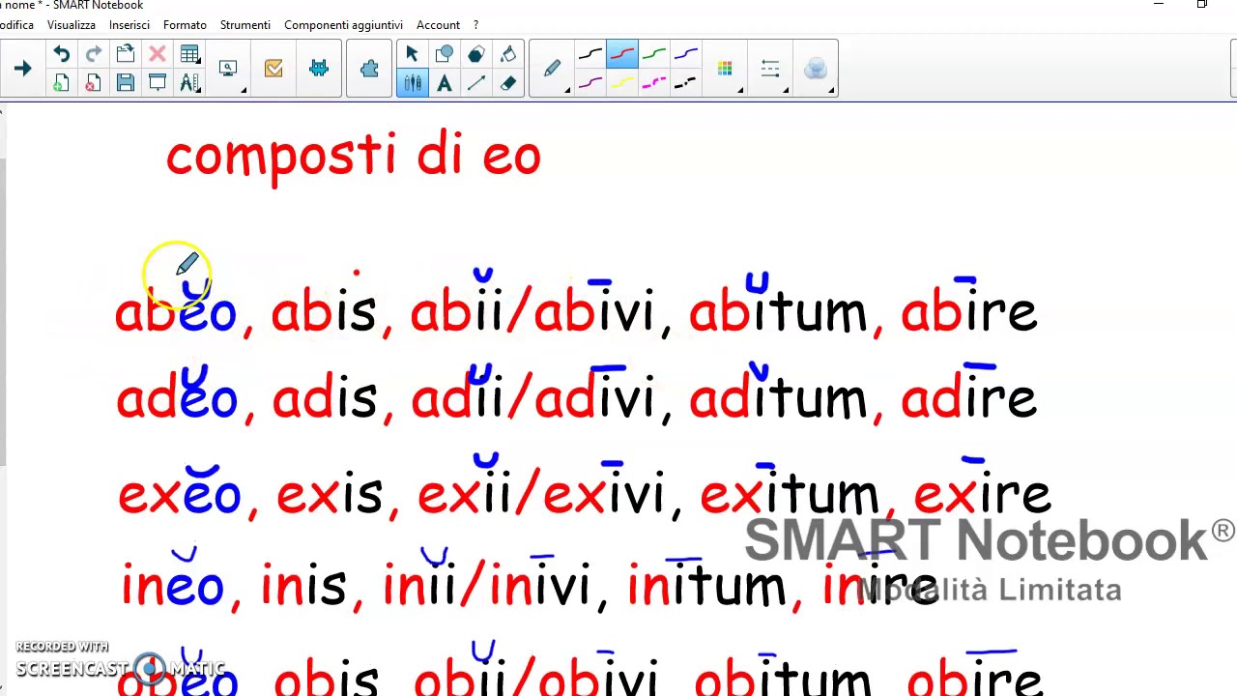Viewport: 1237px width, 696px height.
Task: Open the pen type selector
Action: 552,69
